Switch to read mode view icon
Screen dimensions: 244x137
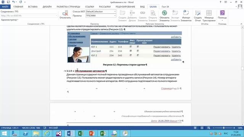point(195,128)
